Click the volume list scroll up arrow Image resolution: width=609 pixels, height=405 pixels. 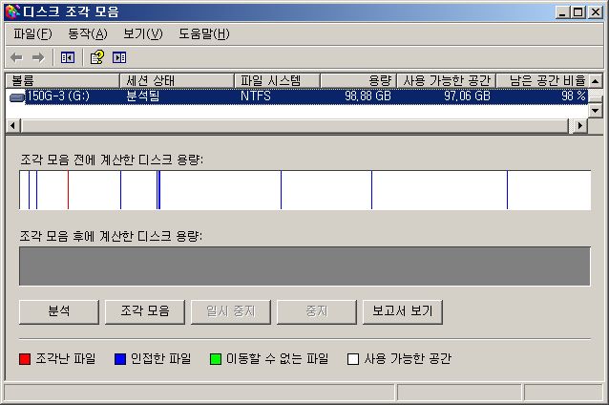tap(596, 81)
